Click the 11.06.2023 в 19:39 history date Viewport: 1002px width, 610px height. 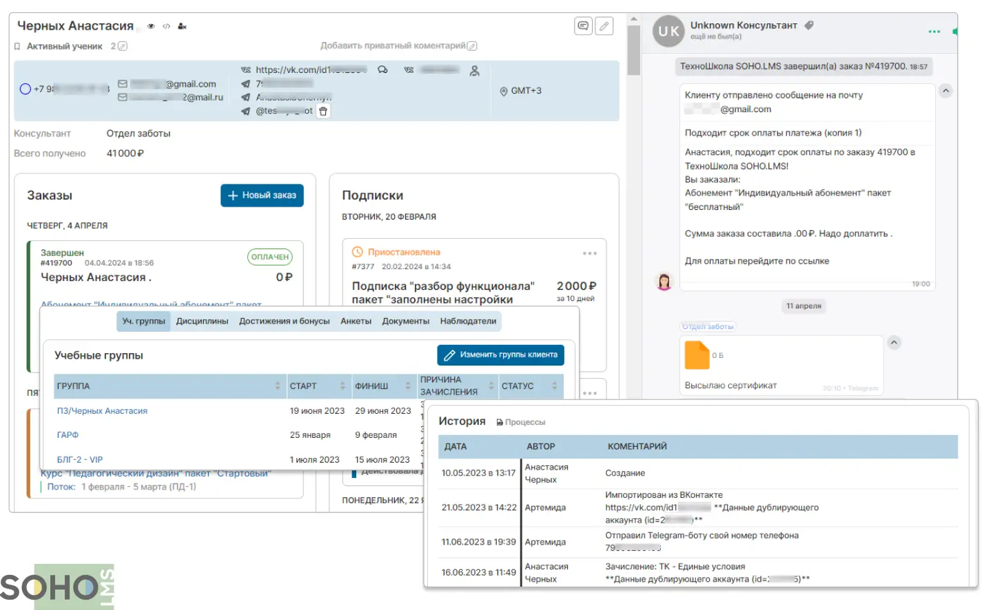tap(478, 542)
